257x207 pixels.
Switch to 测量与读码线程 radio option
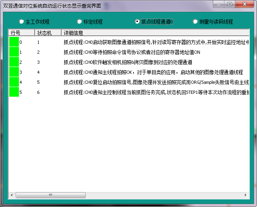click(195, 22)
